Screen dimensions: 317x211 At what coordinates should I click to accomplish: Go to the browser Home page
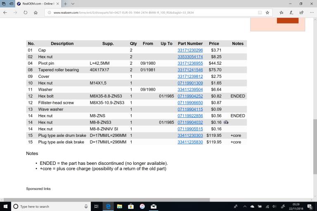36,12
